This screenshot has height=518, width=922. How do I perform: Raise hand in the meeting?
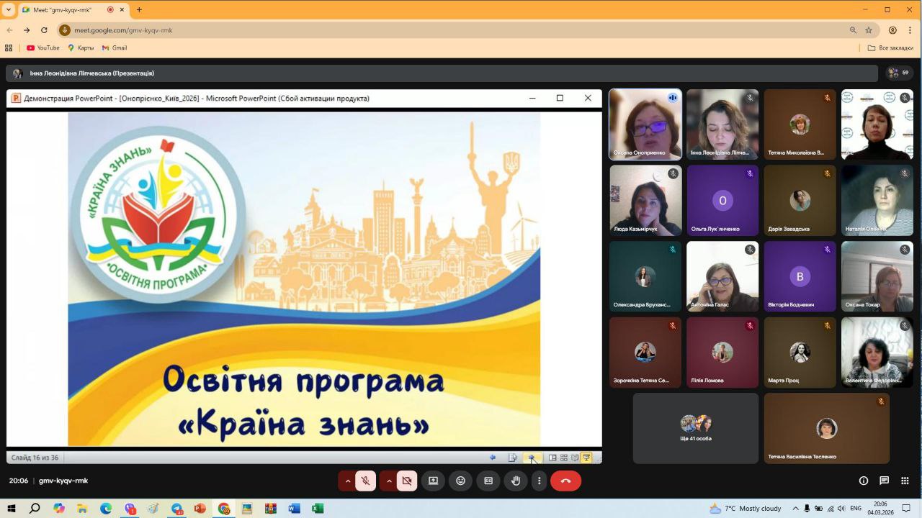[516, 481]
